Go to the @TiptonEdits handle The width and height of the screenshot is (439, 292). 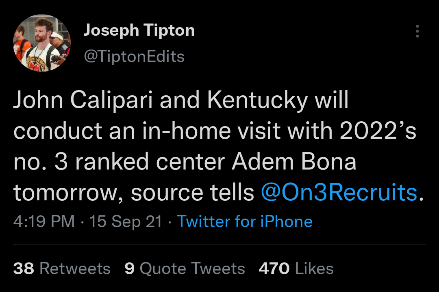134,56
